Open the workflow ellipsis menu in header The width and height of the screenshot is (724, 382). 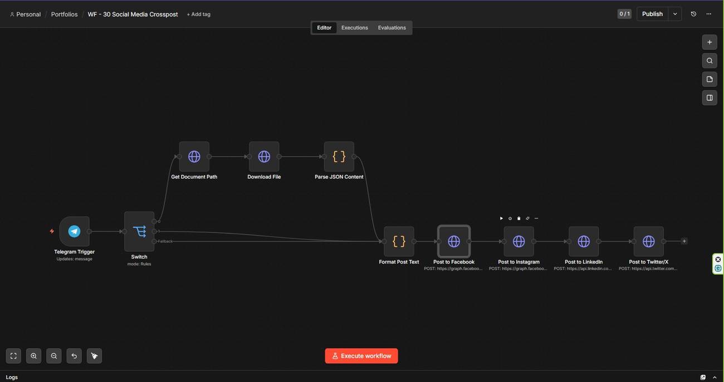[x=708, y=14]
